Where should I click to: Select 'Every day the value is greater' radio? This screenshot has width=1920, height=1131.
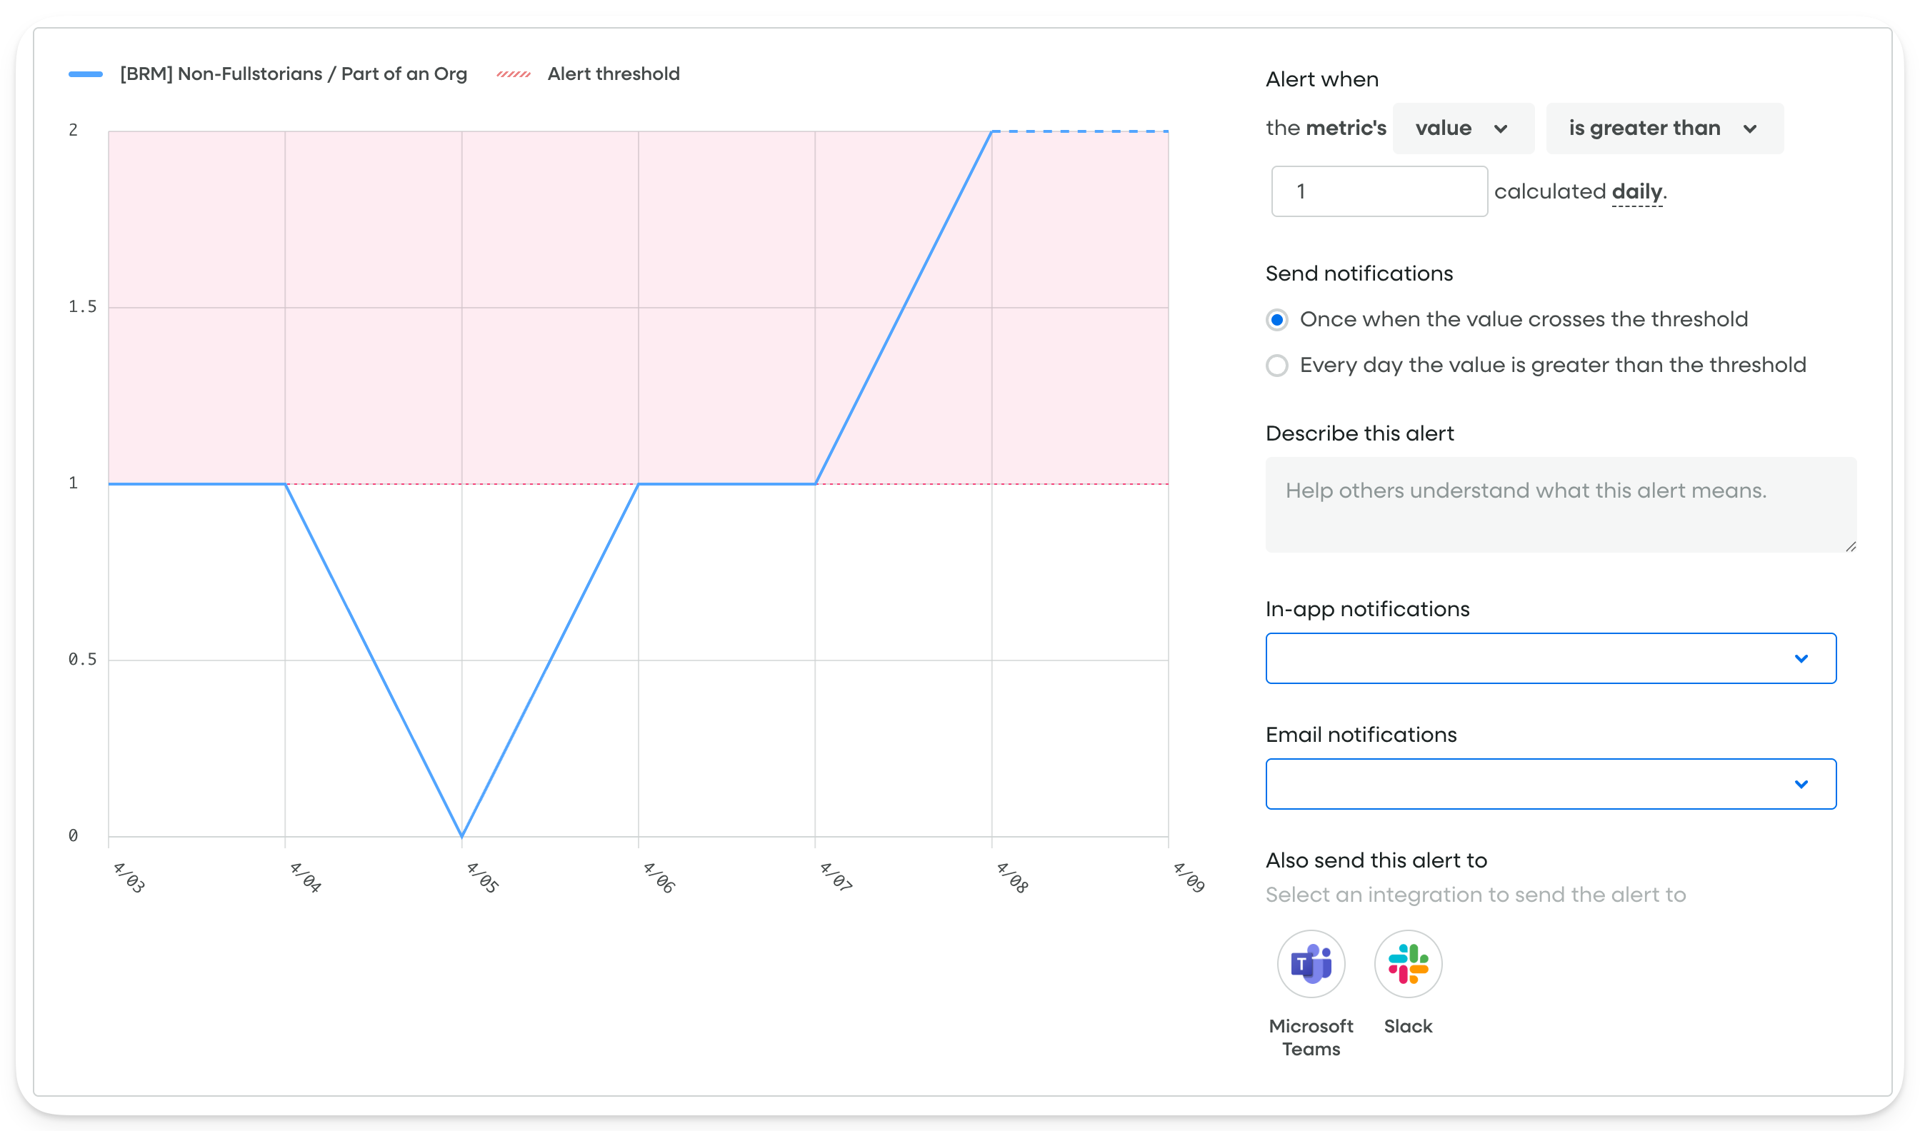click(x=1276, y=365)
